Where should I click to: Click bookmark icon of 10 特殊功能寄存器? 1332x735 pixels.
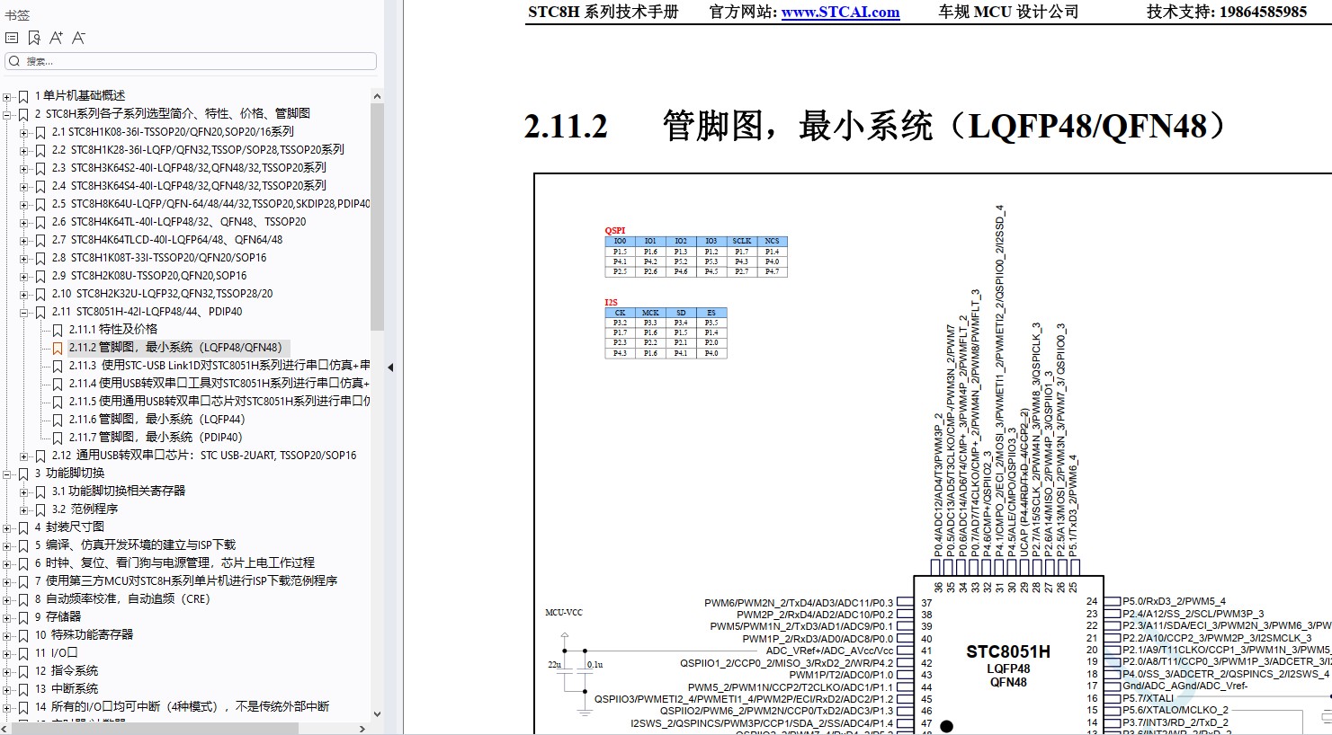point(23,635)
